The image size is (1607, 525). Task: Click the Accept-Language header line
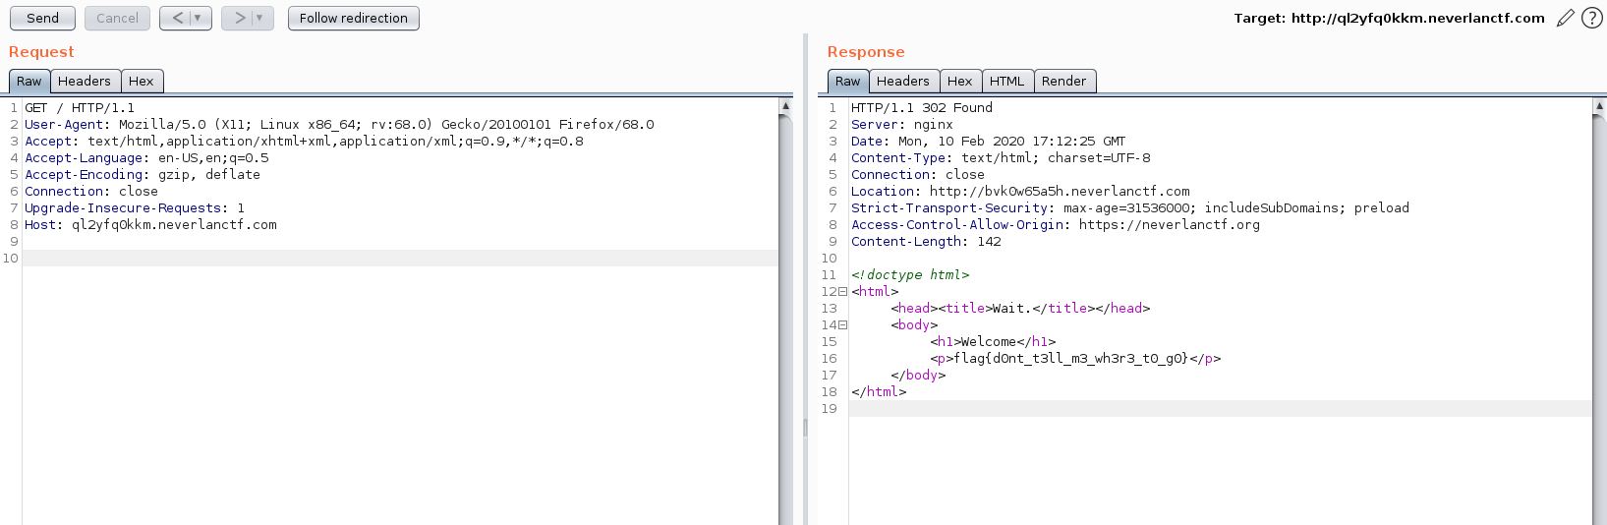(x=146, y=158)
